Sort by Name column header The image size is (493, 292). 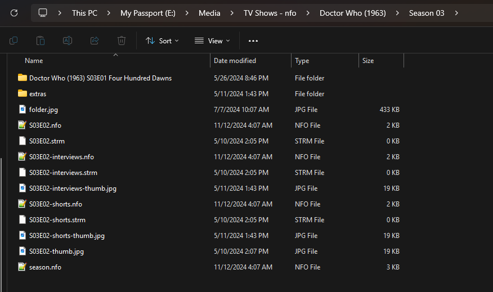(x=34, y=61)
